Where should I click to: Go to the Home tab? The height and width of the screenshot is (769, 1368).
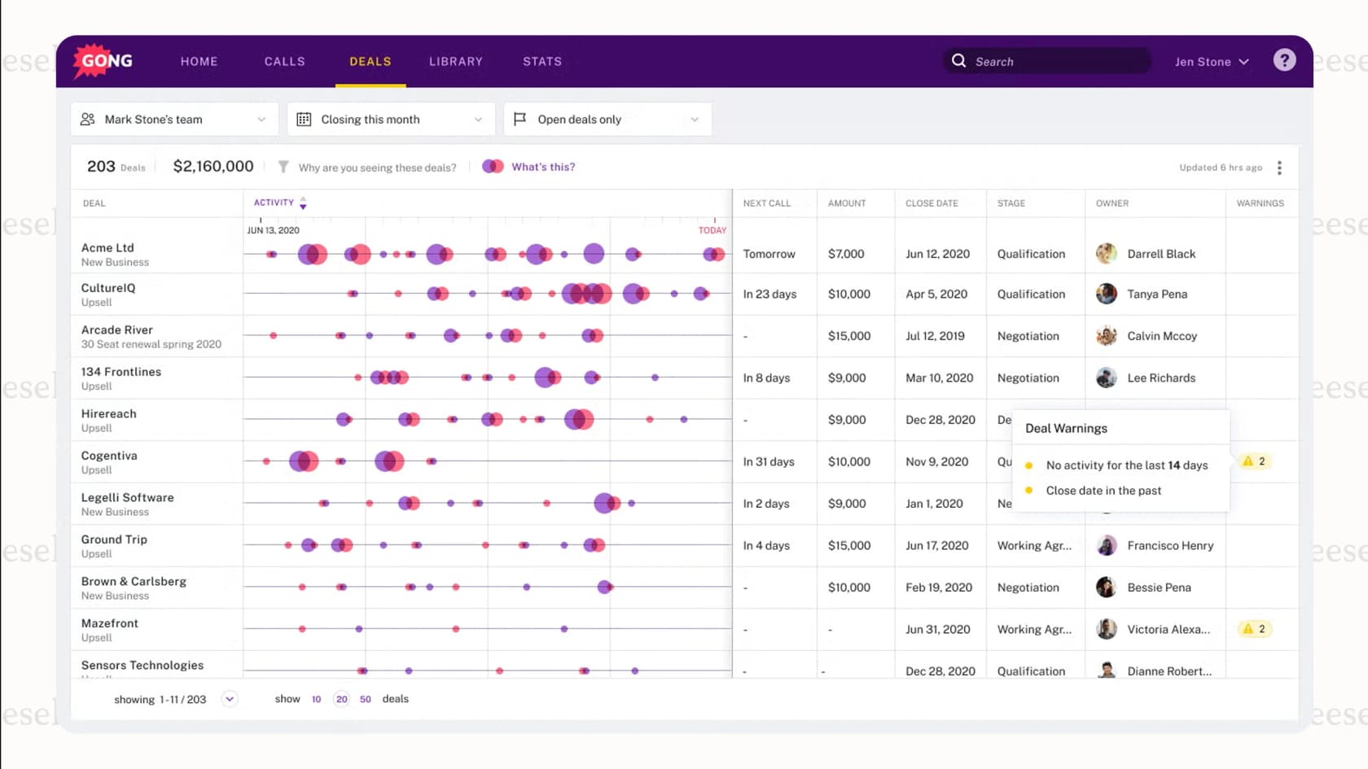pos(199,62)
